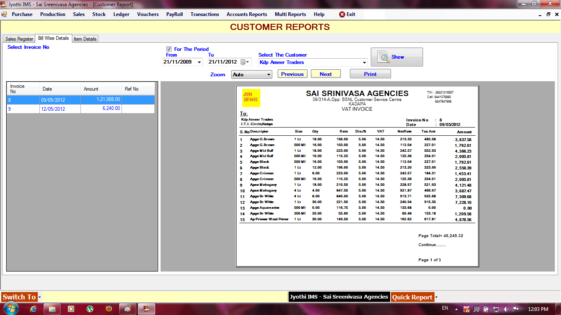Open the media player taskbar icon
Image resolution: width=561 pixels, height=315 pixels.
point(71,309)
